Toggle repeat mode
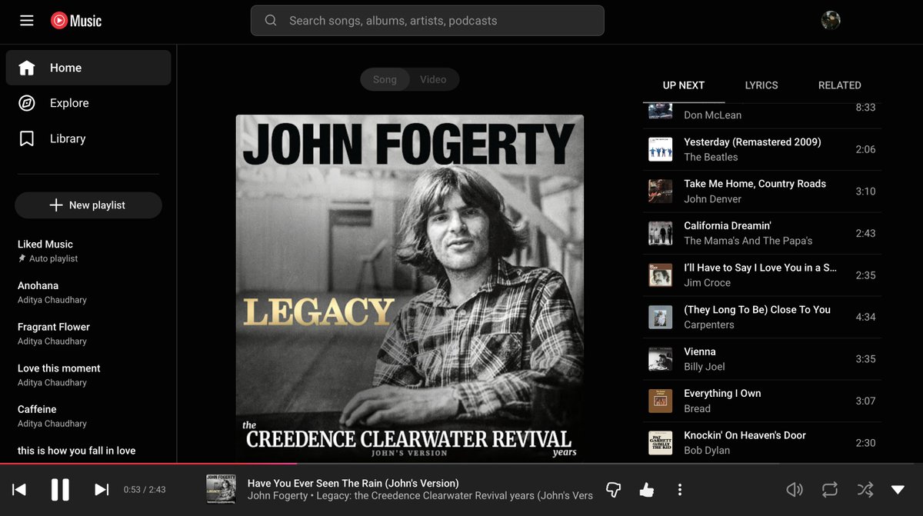 click(829, 490)
